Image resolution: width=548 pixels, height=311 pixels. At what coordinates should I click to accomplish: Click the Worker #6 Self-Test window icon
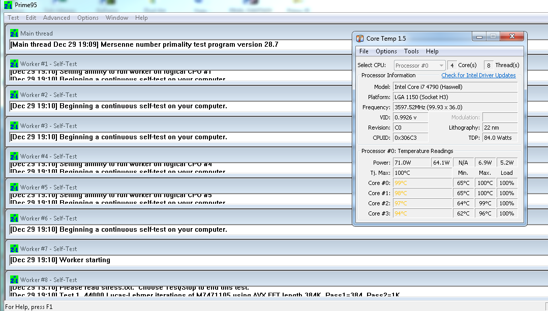click(14, 218)
